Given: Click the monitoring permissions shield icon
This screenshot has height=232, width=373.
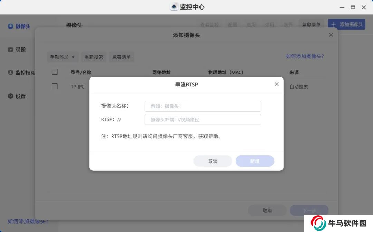Looking at the screenshot, I should (x=10, y=73).
